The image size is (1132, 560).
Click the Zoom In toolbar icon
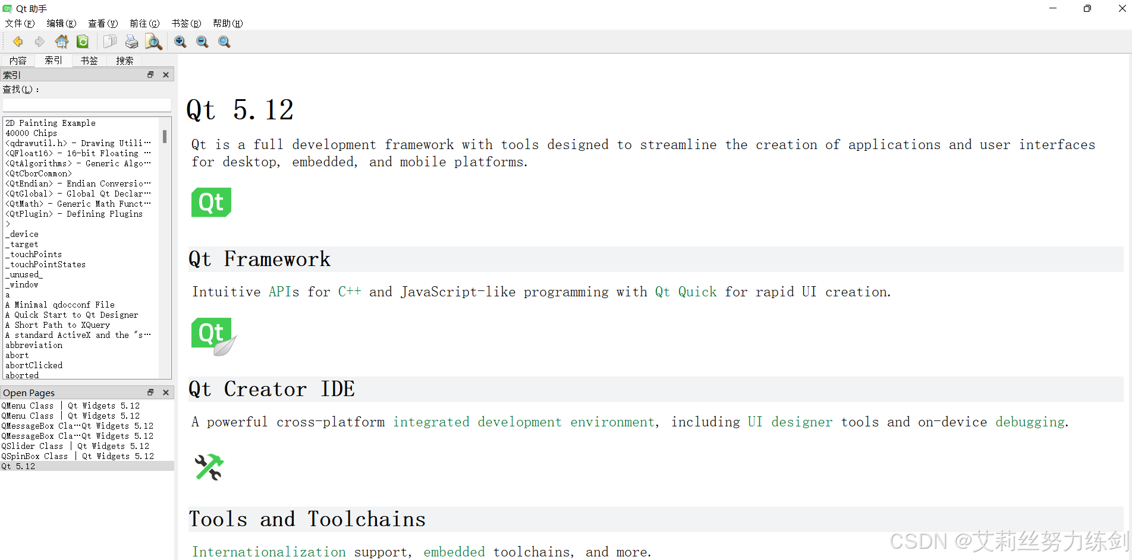point(180,42)
